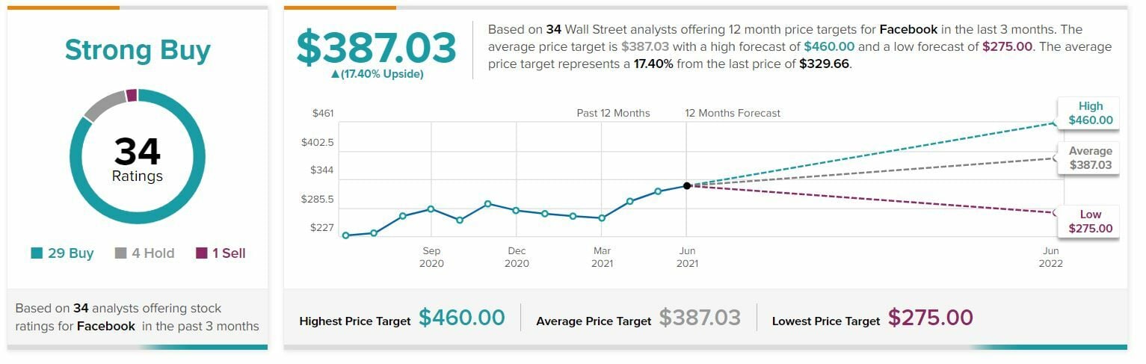Click the gray Hold legend square
Screen dimensions: 1146x364
point(120,253)
